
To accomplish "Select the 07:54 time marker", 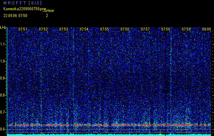I will pos(84,29).
